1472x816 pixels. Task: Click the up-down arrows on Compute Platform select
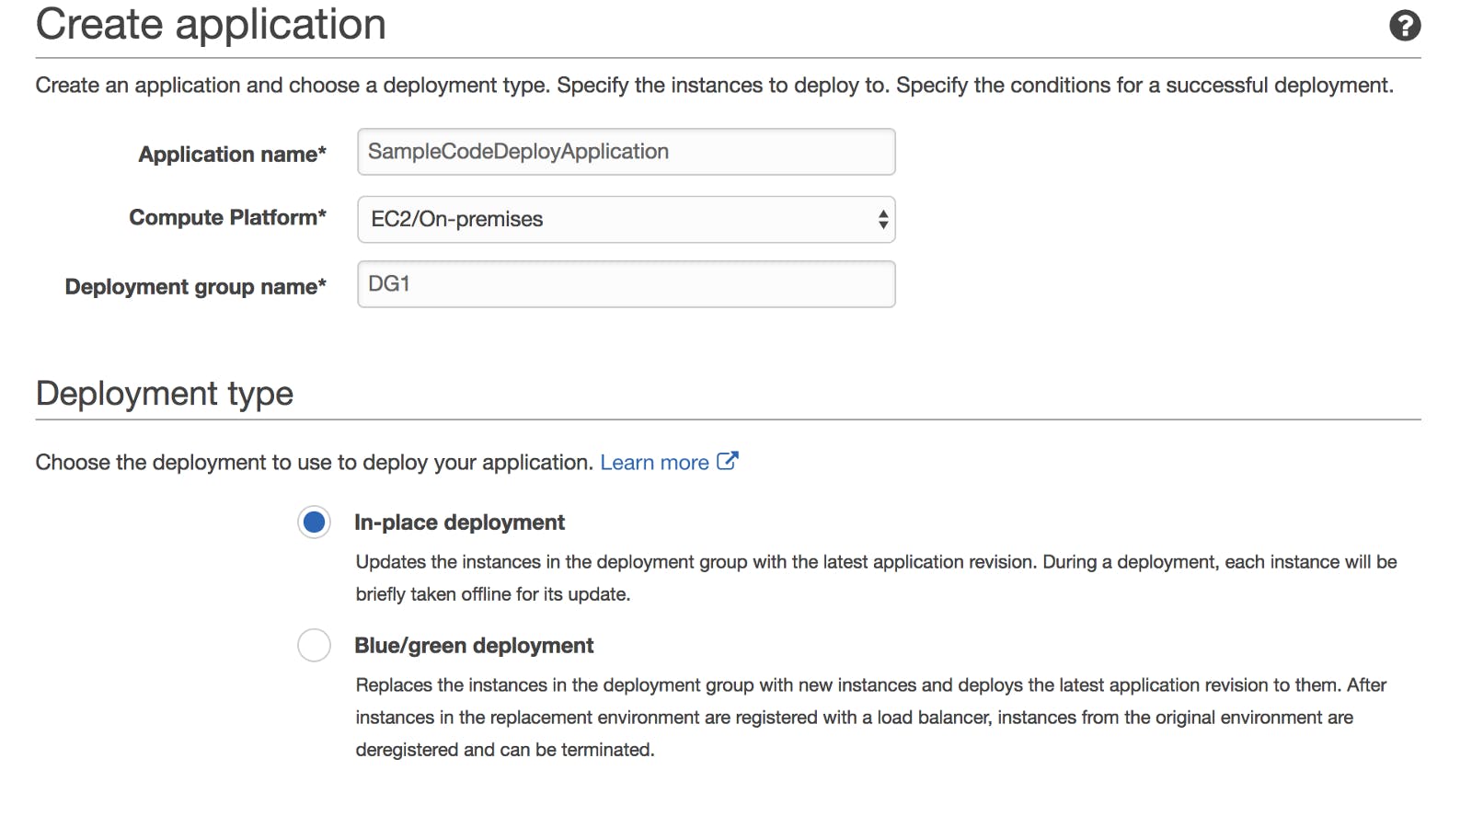point(882,219)
